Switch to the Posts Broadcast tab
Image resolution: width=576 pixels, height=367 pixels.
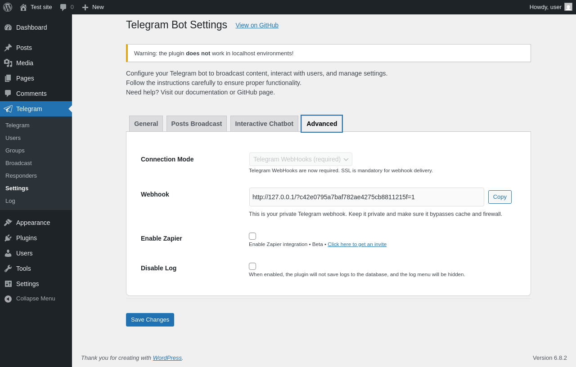[197, 124]
